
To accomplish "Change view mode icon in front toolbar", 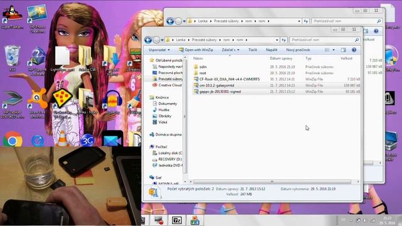I will [x=327, y=50].
